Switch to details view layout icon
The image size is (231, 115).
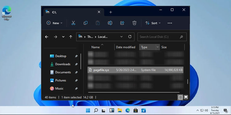coord(180,97)
